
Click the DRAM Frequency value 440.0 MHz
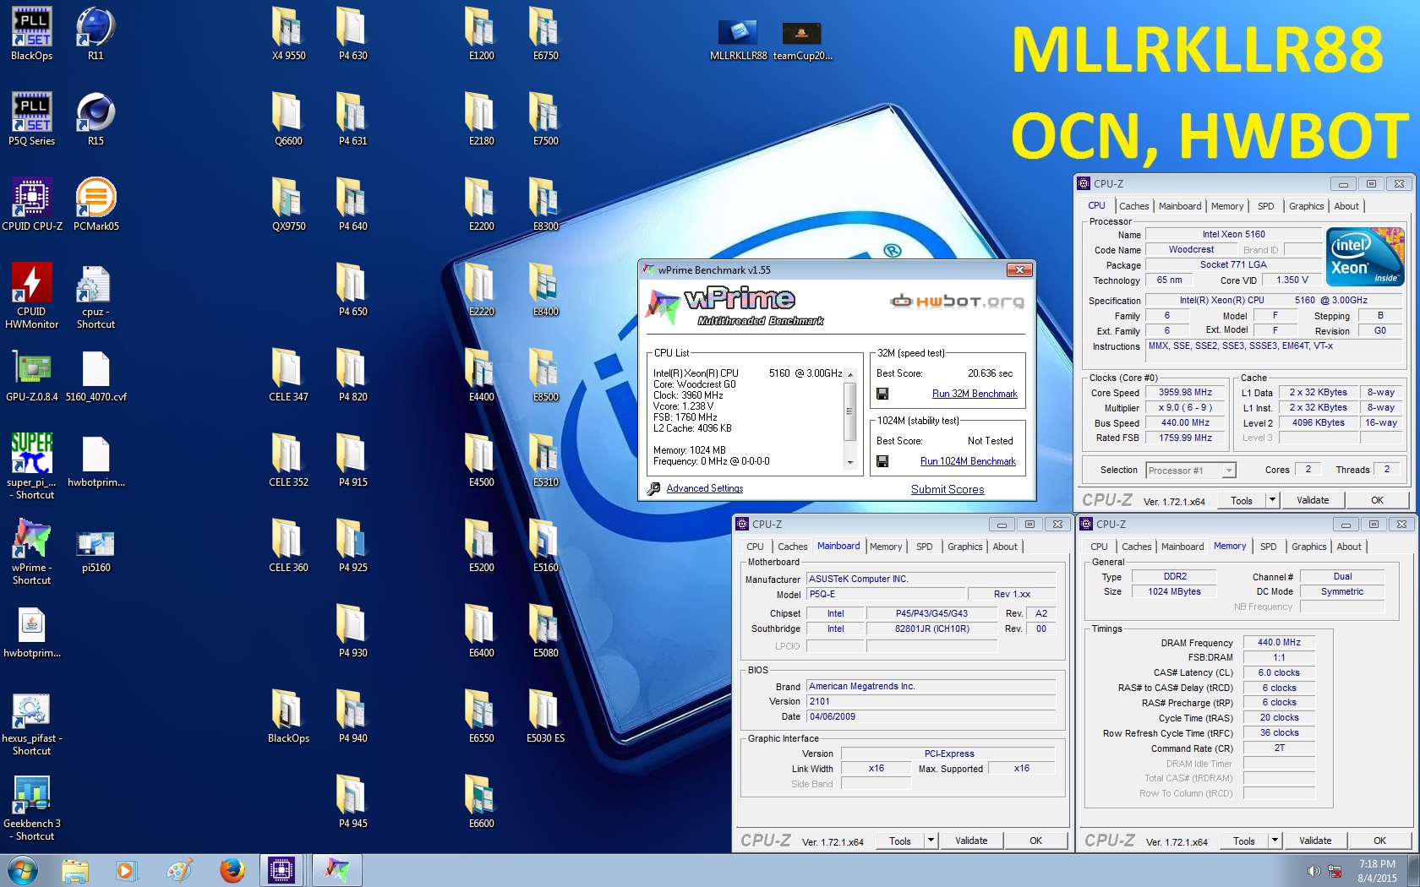pyautogui.click(x=1279, y=643)
